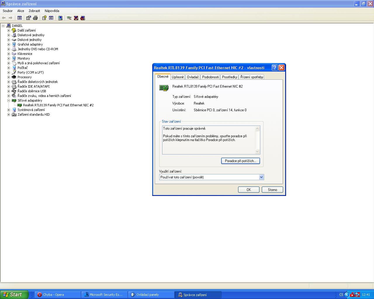Screen dimensions: 374x299
Task: Confirm the properties dialog with OK
Action: pyautogui.click(x=249, y=190)
